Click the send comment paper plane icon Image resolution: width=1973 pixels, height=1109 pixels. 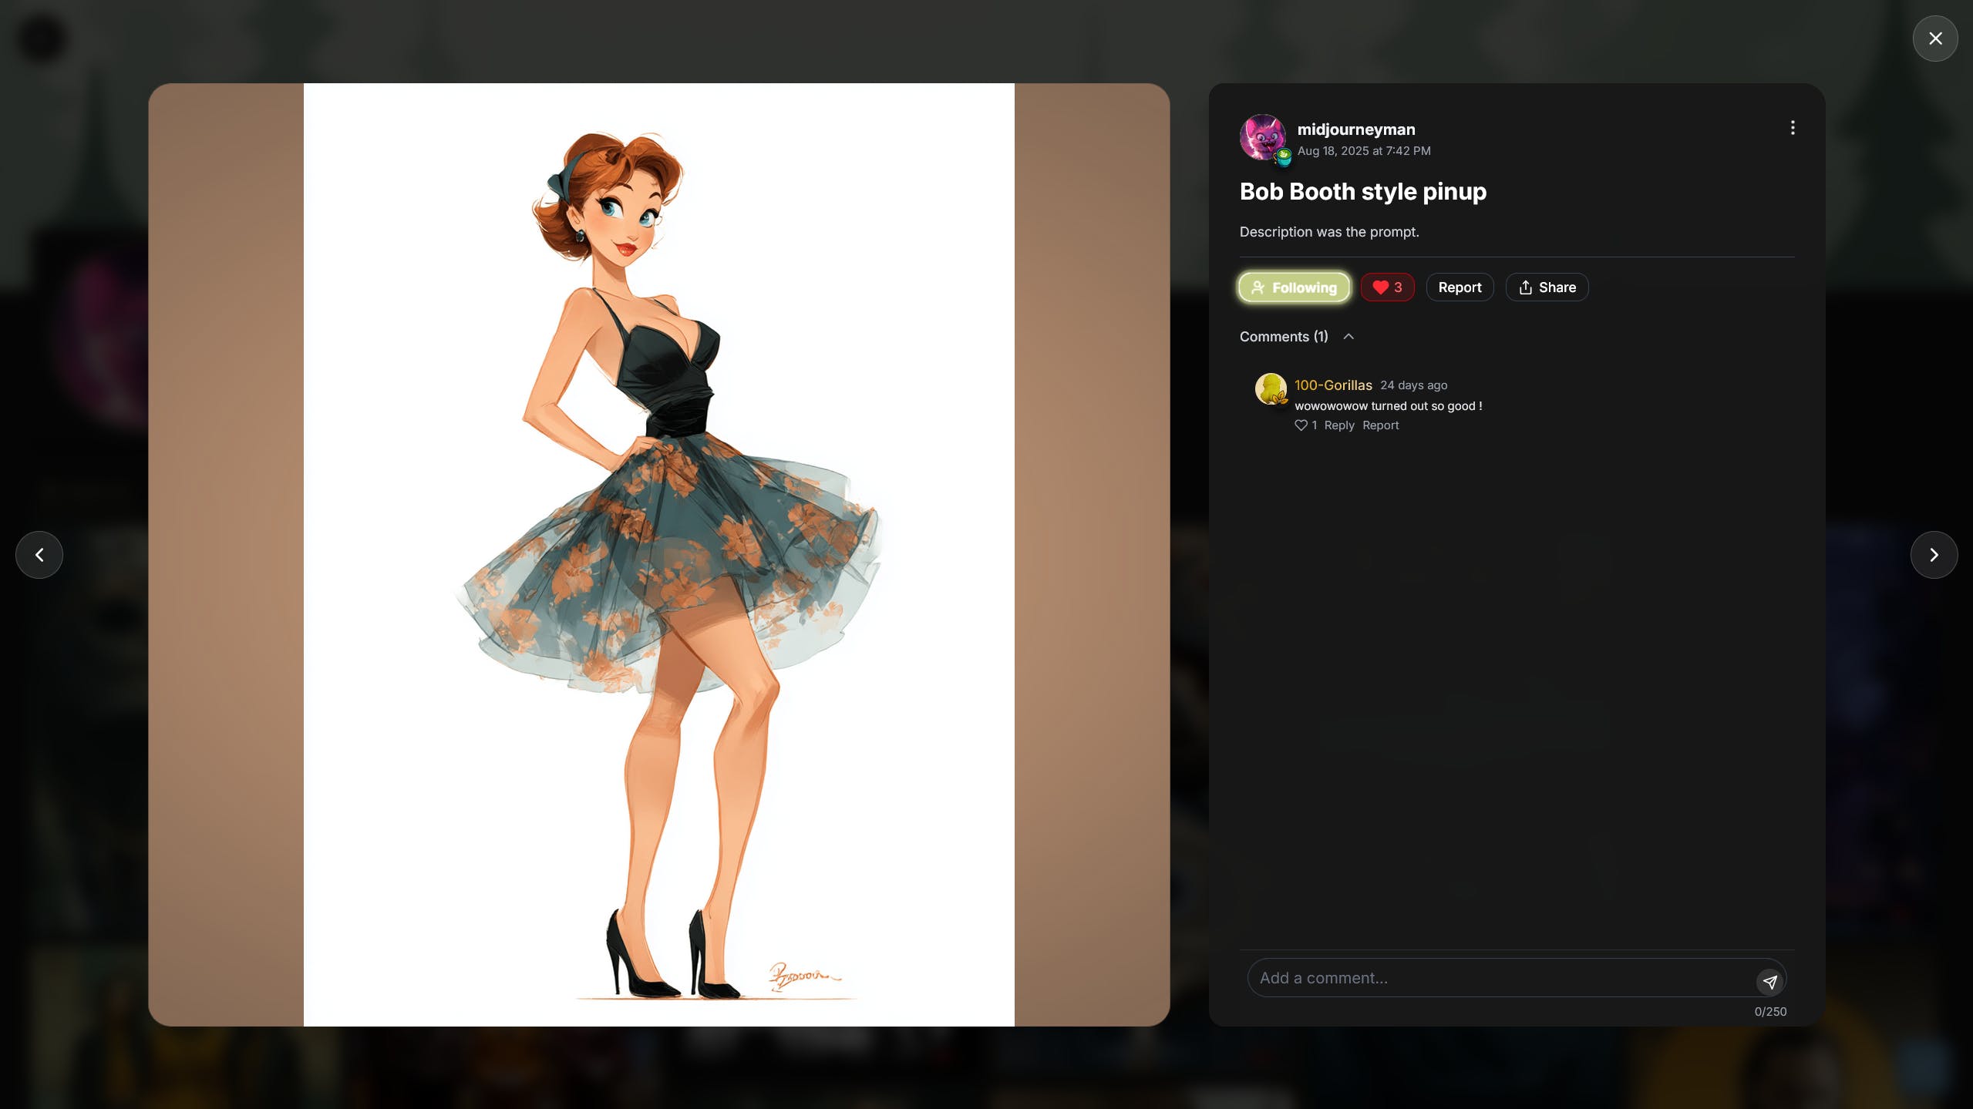tap(1769, 981)
